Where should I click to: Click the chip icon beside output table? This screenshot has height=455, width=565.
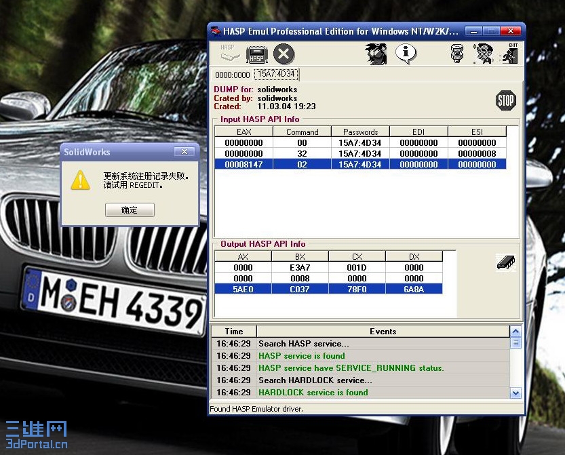(x=506, y=262)
